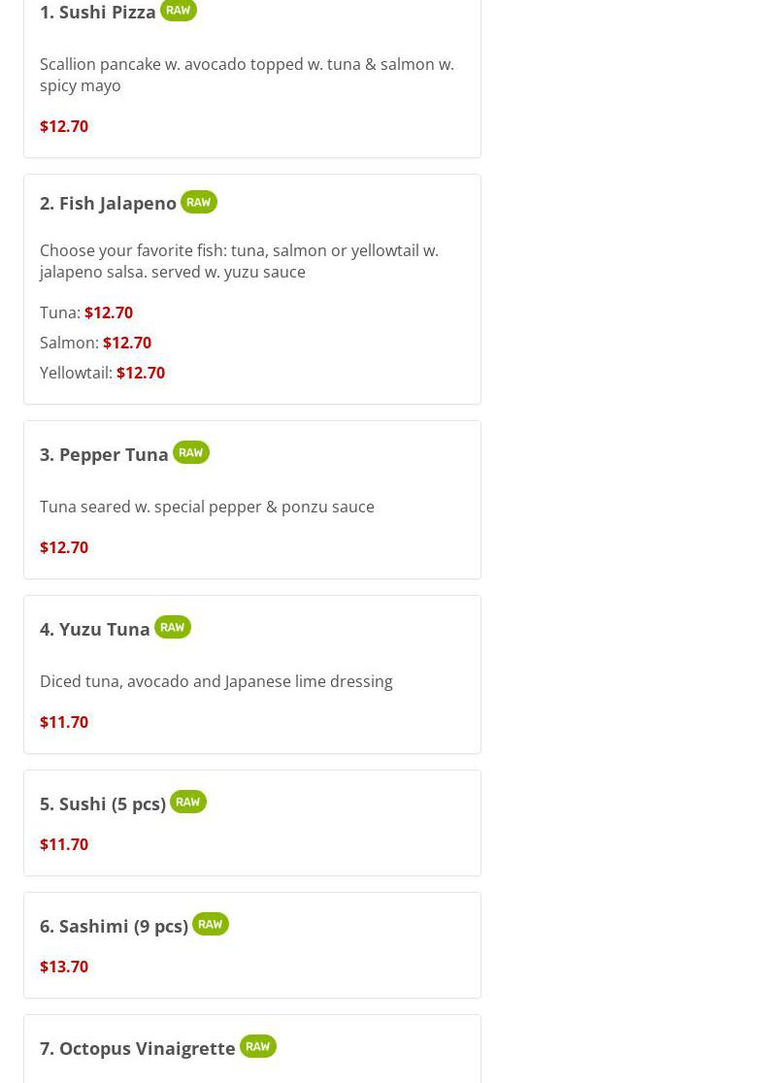The image size is (762, 1083).
Task: Click the RAW badge beside Sushi (5 pcs)
Action: tap(187, 802)
